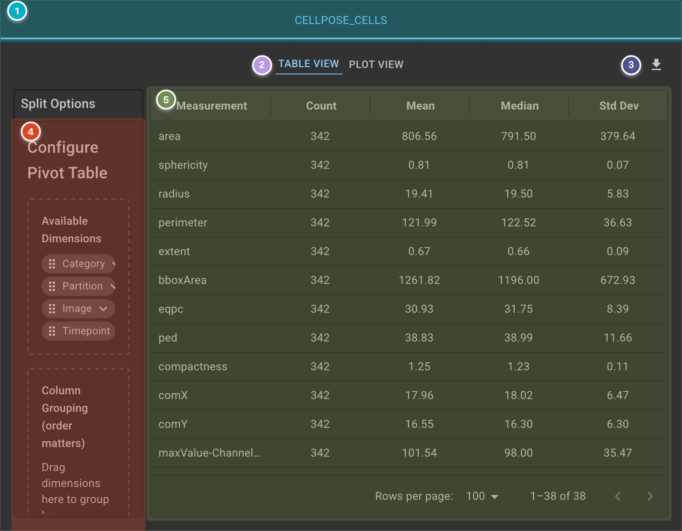The height and width of the screenshot is (531, 682).
Task: Click the drag handle on Category chip
Action: point(52,264)
